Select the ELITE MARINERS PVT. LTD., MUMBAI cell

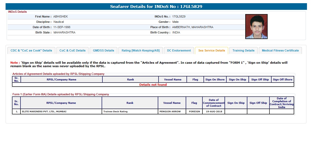click(x=44, y=111)
